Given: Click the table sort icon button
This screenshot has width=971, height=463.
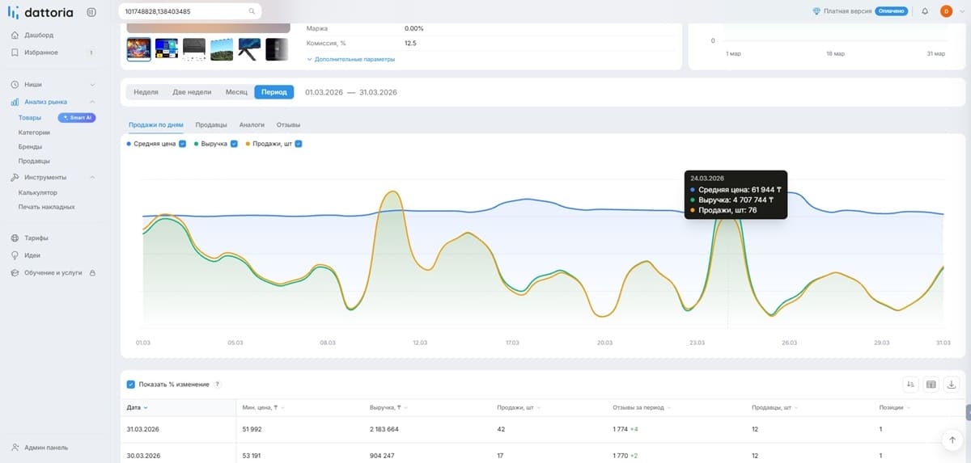Looking at the screenshot, I should point(910,385).
